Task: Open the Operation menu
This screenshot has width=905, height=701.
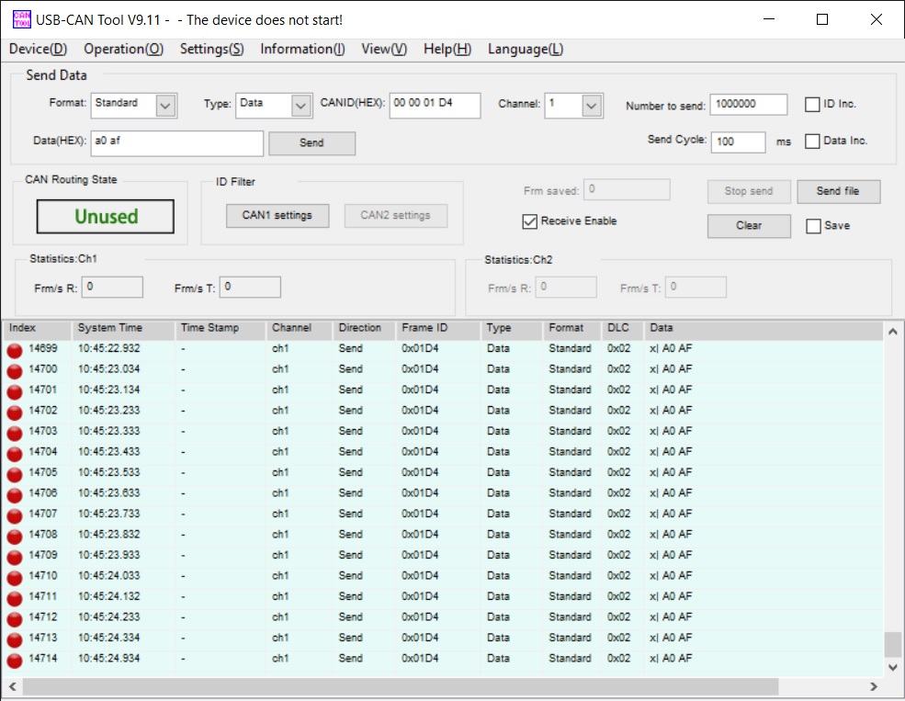Action: (x=123, y=50)
